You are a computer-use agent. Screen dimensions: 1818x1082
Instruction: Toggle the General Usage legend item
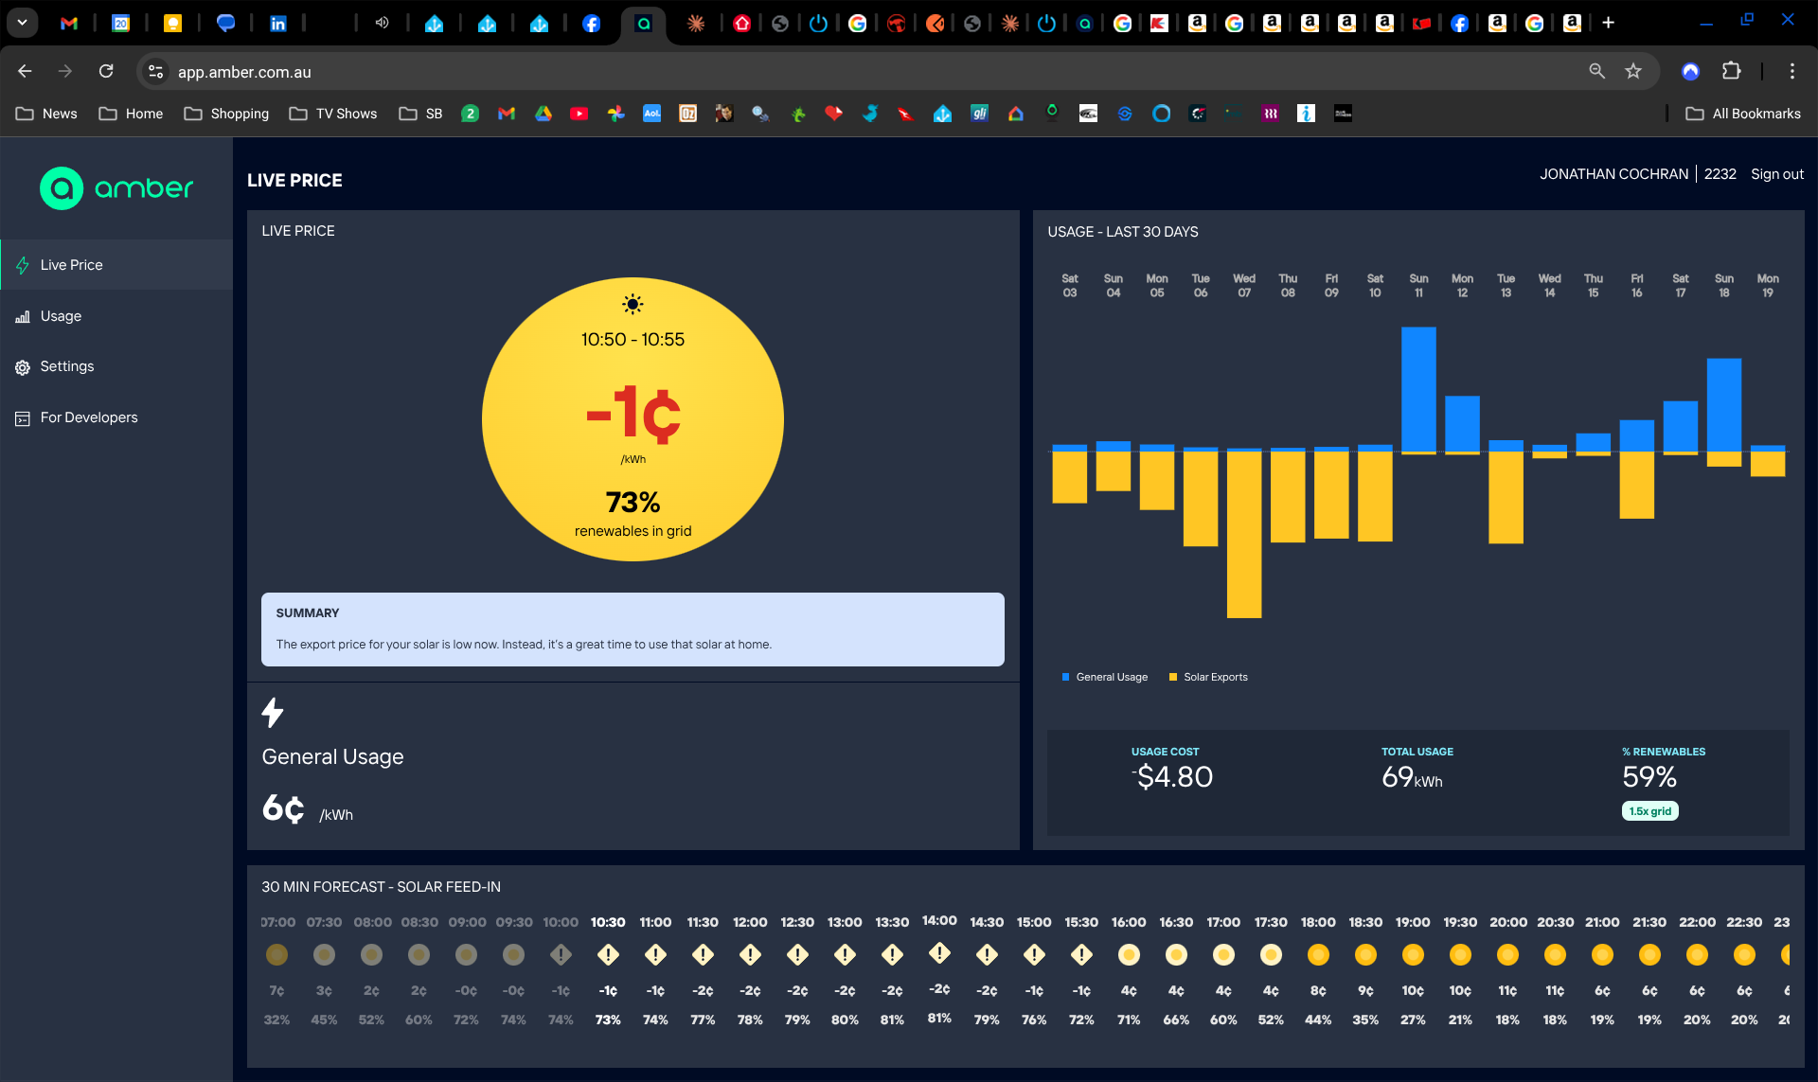tap(1105, 677)
